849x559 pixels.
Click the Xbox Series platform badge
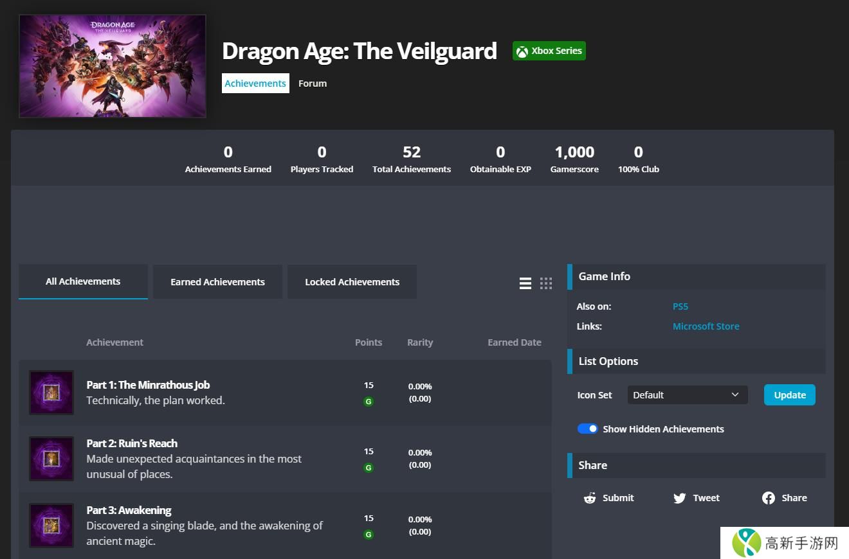point(549,51)
